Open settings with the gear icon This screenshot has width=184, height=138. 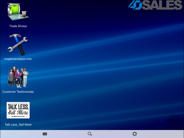[135, 134]
